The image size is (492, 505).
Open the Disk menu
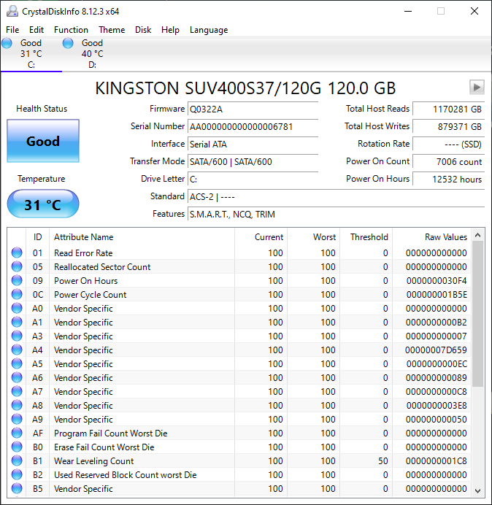143,30
